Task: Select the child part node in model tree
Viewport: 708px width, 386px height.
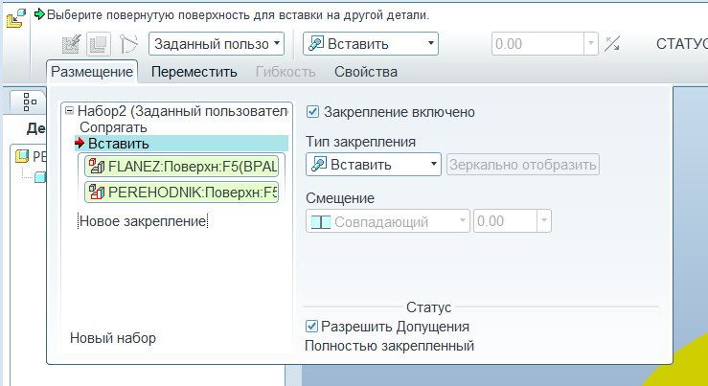Action: coord(40,177)
